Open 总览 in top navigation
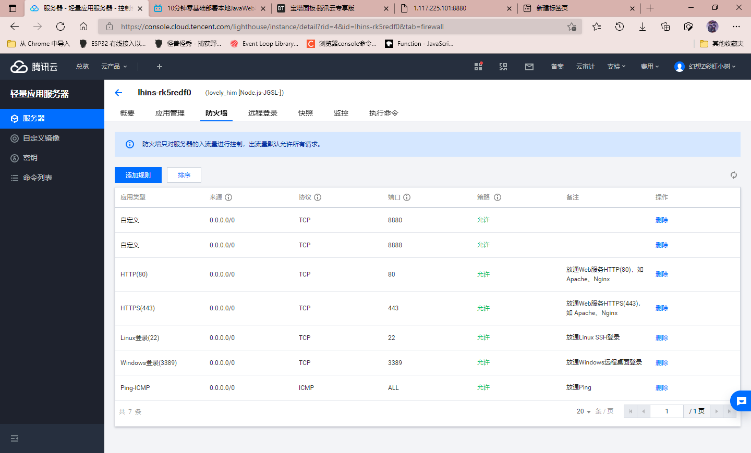The height and width of the screenshot is (453, 751). [x=82, y=67]
